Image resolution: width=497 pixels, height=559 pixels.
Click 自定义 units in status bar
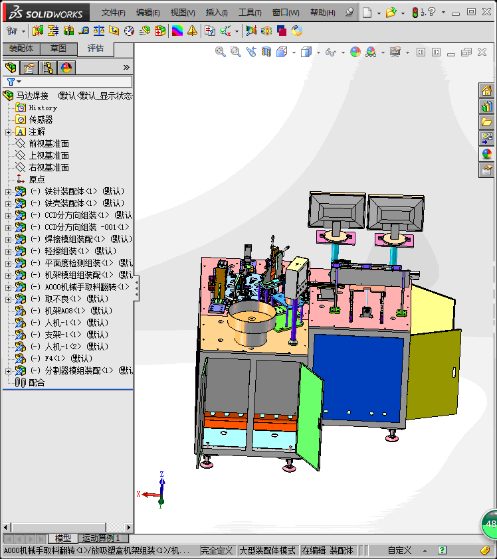point(399,550)
